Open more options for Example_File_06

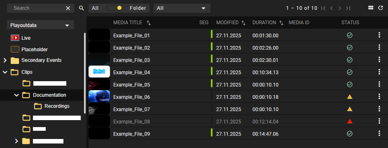coord(379,96)
